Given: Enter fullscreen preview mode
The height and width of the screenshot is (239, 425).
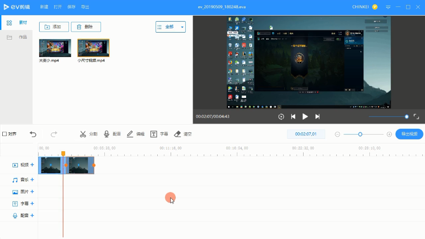Looking at the screenshot, I should pos(416,117).
